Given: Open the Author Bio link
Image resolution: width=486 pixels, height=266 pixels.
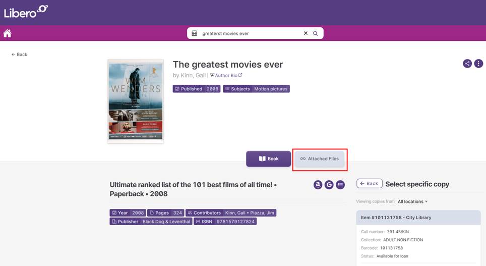Looking at the screenshot, I should tap(226, 75).
